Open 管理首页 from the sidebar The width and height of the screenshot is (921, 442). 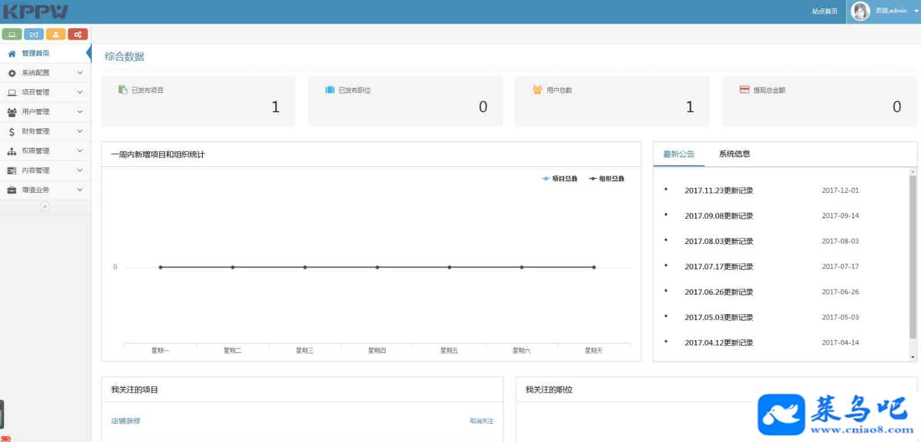(x=35, y=54)
